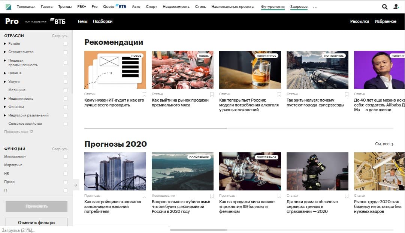
Task: Click См. все for Прогнозы 2020
Action: tap(384, 144)
